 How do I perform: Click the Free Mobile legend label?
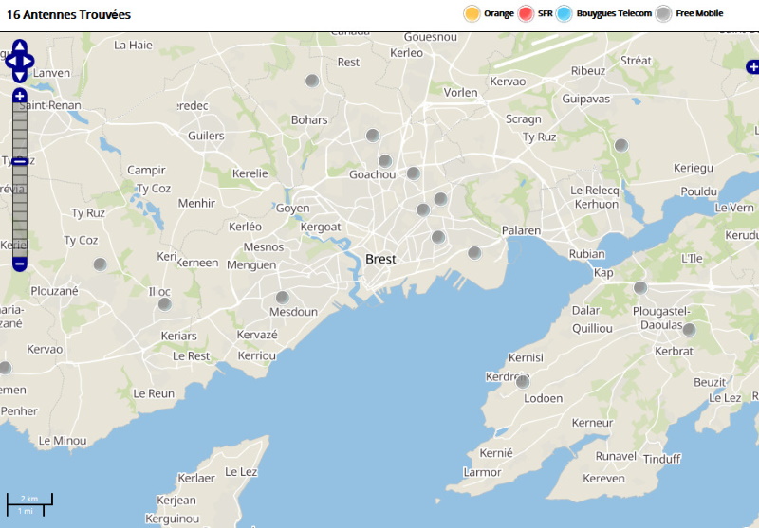tap(699, 13)
